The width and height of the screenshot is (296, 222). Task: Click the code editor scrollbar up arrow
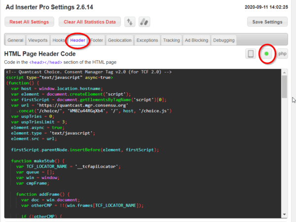(284, 72)
